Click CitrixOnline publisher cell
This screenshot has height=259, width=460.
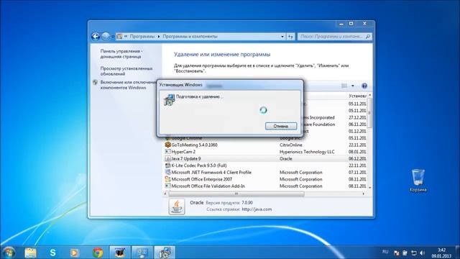[290, 145]
